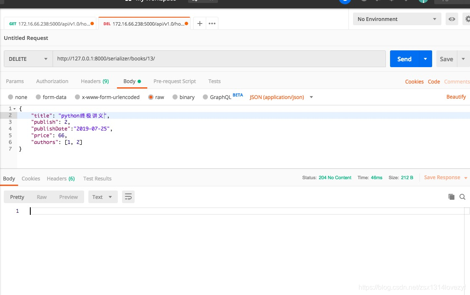Open the Authorization tab
Screen dimensions: 470x295
[52, 81]
